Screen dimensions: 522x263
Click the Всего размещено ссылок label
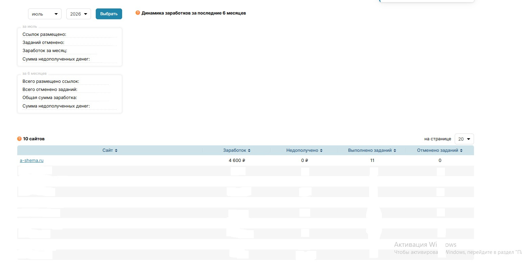pyautogui.click(x=51, y=81)
